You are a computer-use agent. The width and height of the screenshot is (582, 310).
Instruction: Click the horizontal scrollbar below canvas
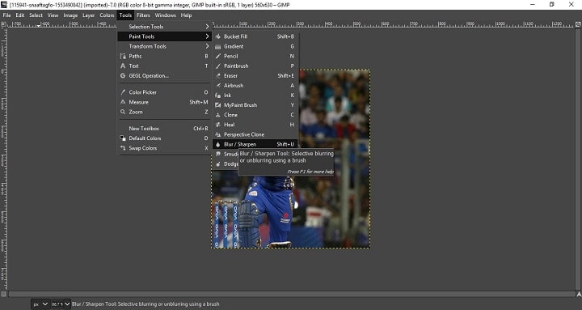tap(291, 295)
